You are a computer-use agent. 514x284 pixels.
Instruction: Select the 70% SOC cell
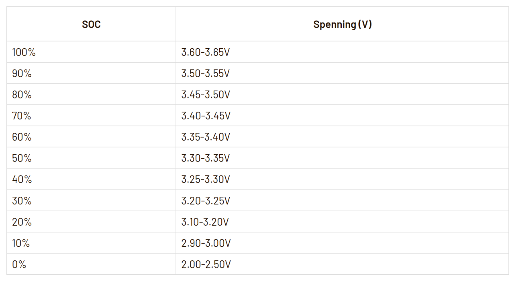[x=22, y=116]
